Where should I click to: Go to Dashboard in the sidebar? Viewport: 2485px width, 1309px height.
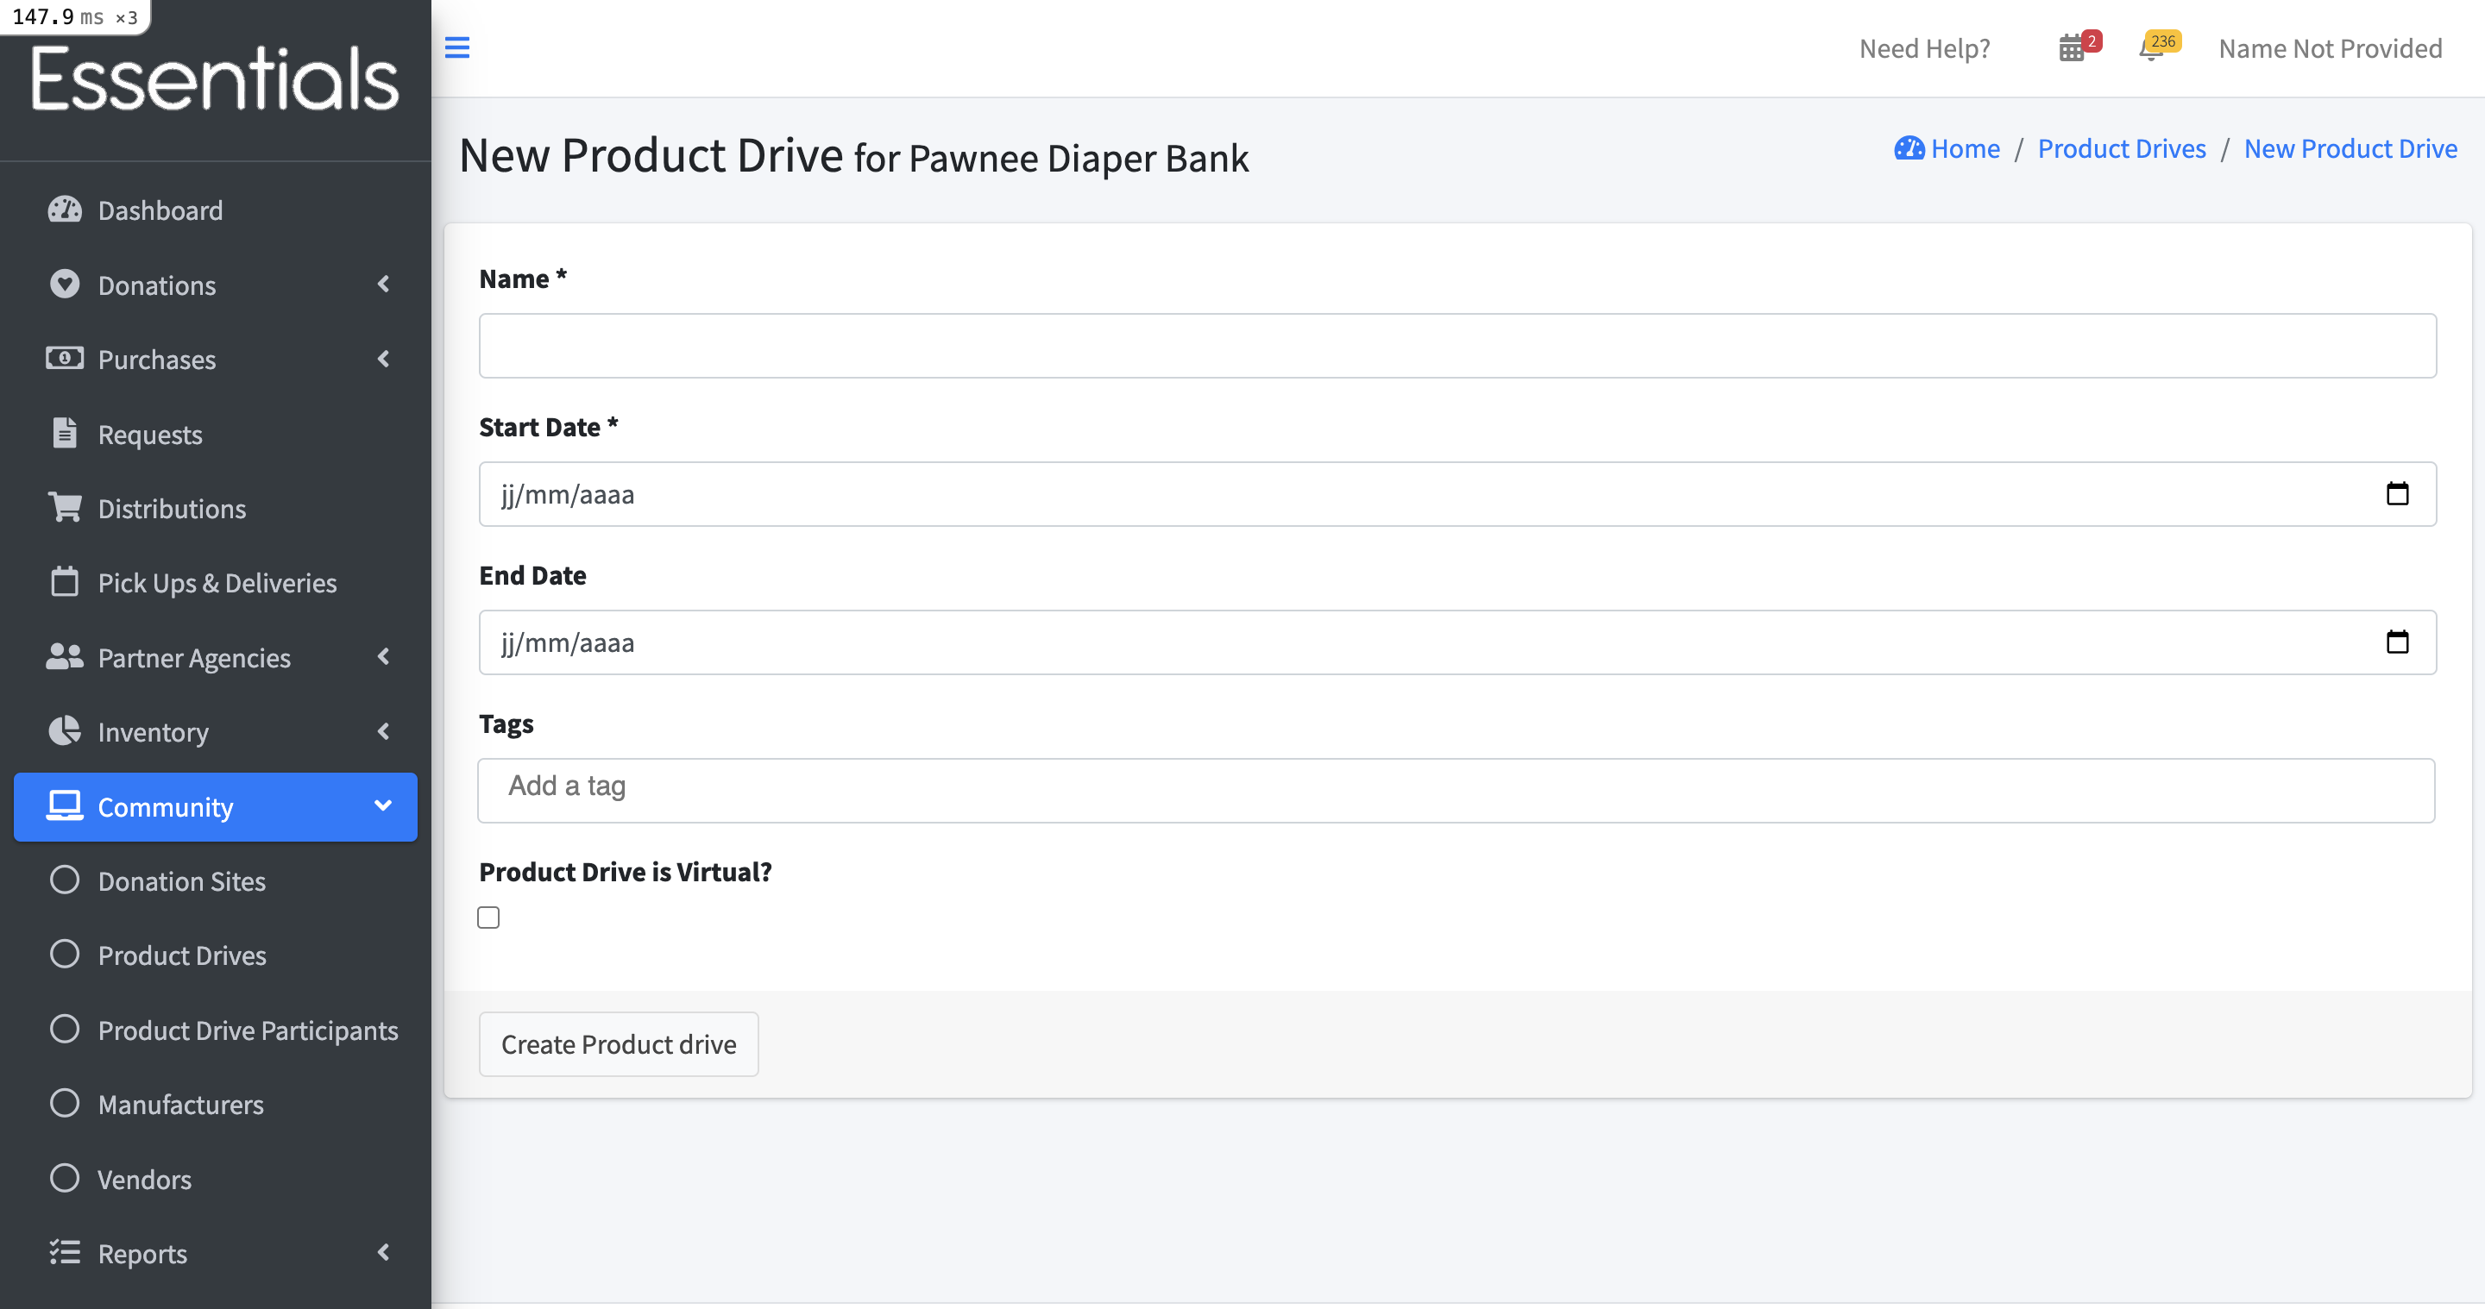click(215, 210)
